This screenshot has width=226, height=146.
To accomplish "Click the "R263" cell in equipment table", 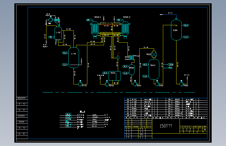I will pos(177,102).
